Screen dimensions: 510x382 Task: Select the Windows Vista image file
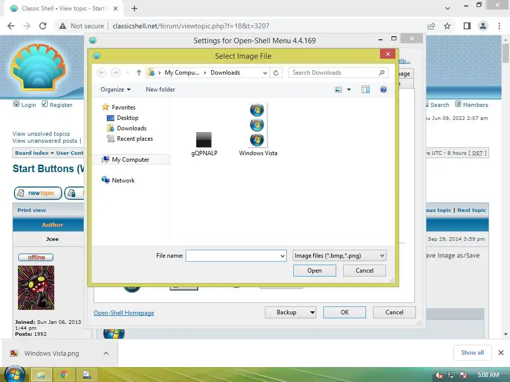[x=257, y=130]
